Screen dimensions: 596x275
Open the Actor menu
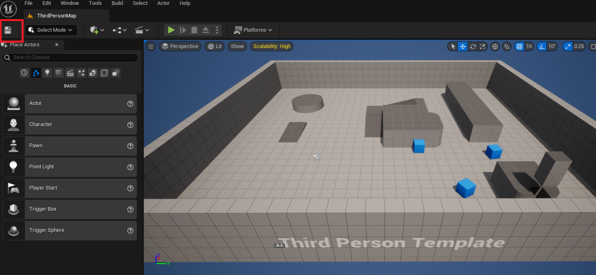[163, 3]
